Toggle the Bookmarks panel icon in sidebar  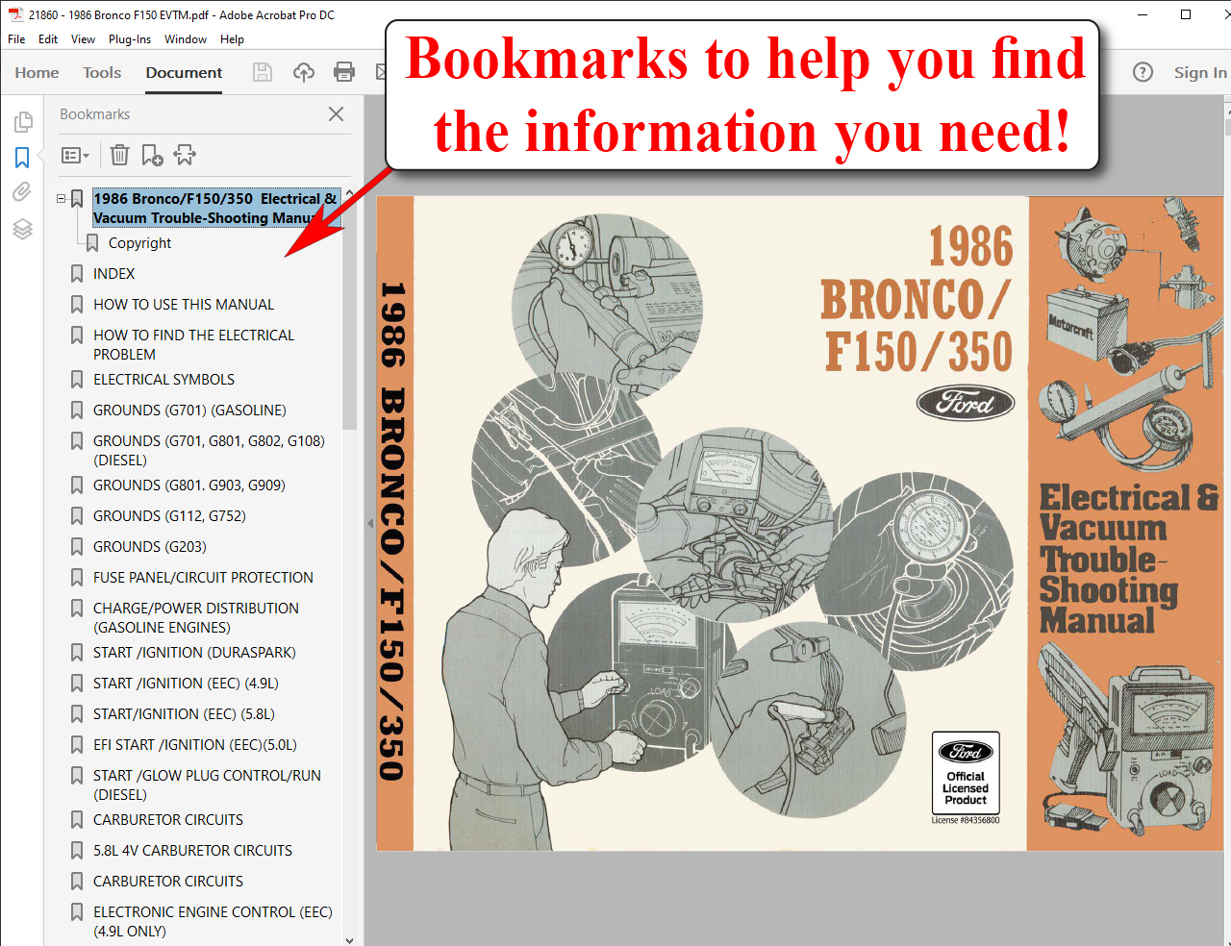(22, 157)
